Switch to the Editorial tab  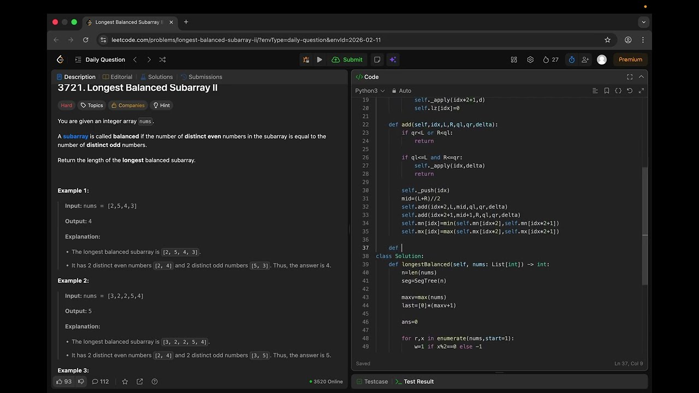[117, 77]
